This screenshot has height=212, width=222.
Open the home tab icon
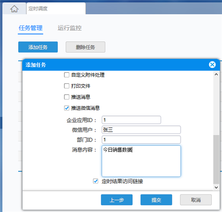point(14,9)
